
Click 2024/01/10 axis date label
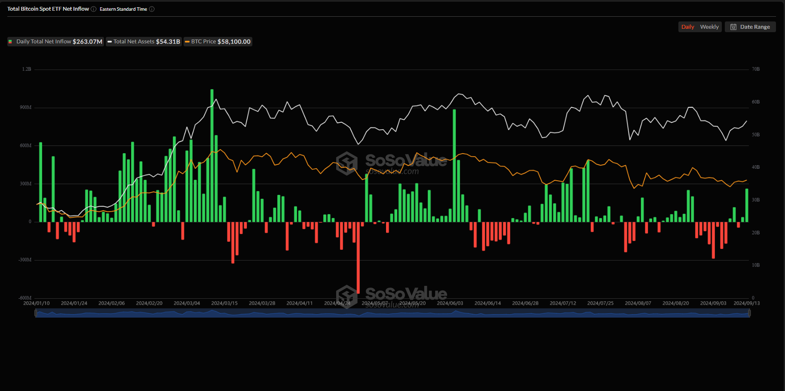(x=37, y=303)
